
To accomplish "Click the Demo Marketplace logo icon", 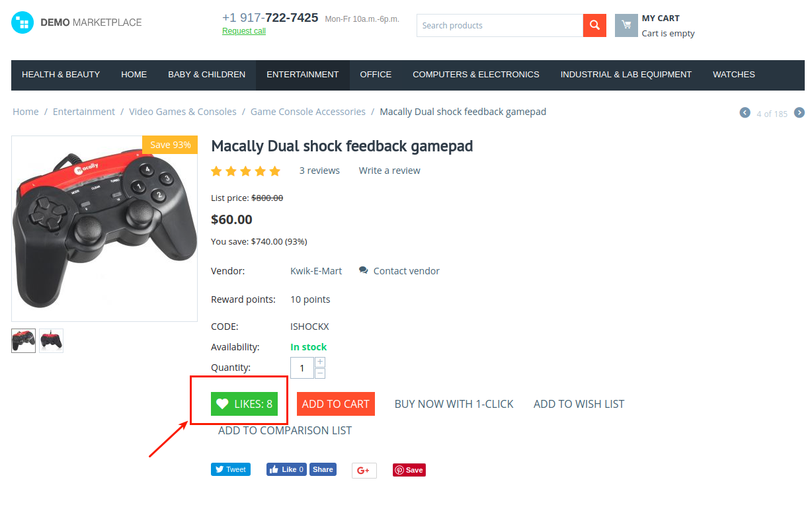I will coord(22,23).
